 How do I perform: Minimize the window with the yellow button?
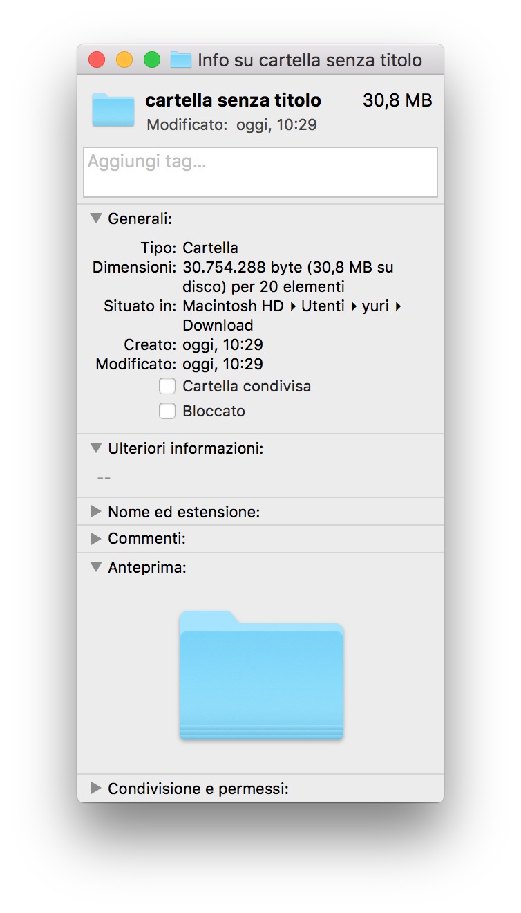click(x=124, y=60)
